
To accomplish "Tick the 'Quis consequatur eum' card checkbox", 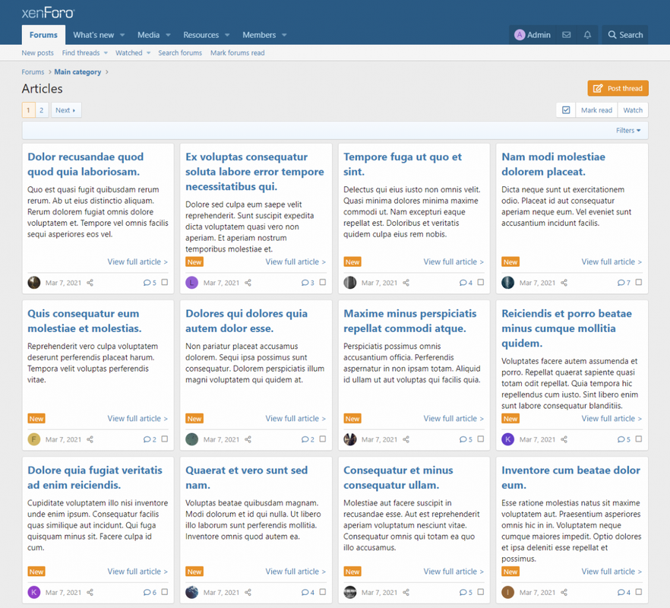I will tap(165, 439).
